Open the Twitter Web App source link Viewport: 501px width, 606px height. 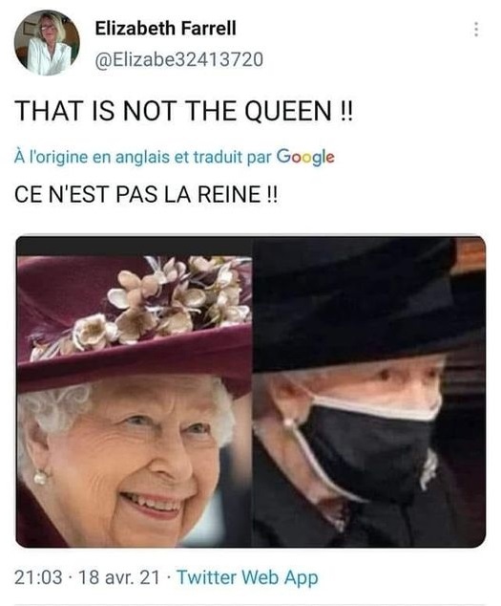click(247, 577)
